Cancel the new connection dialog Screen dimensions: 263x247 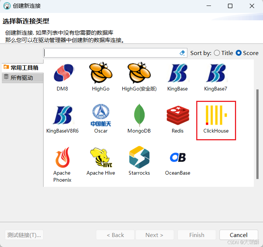point(239,235)
